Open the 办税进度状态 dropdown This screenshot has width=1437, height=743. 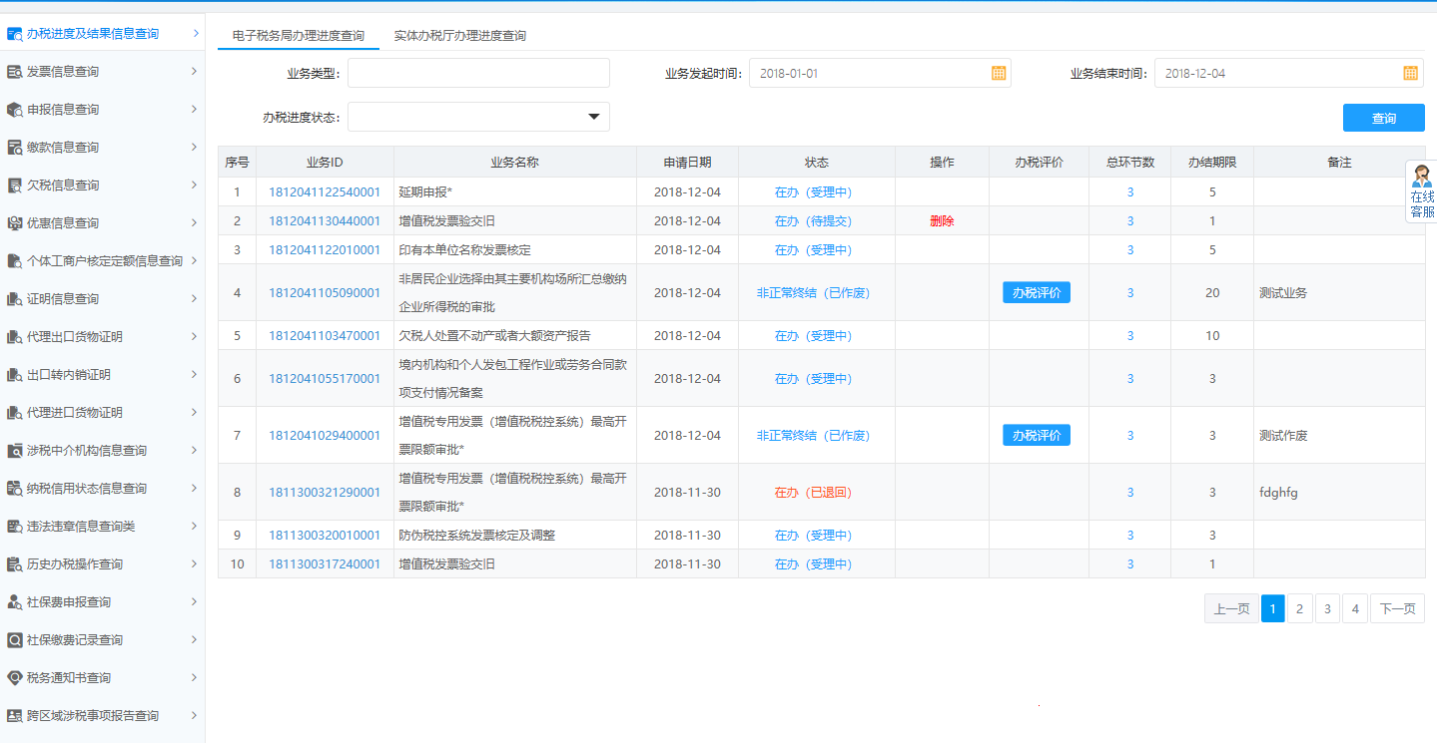point(595,116)
